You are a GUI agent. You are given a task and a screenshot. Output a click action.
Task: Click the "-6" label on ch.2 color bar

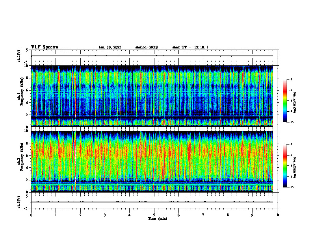(x=291, y=145)
